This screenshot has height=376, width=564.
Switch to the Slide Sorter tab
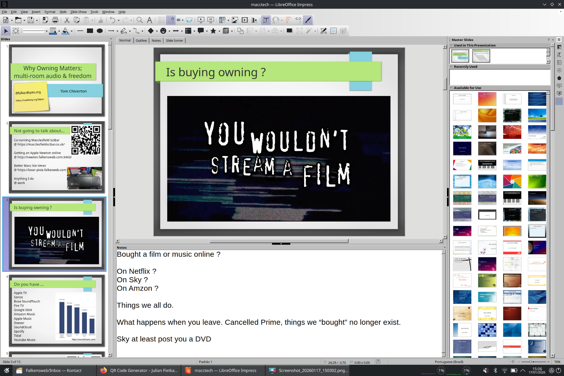point(174,41)
